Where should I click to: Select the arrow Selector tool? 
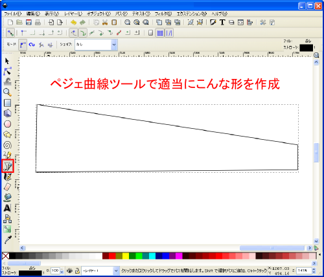click(x=7, y=61)
